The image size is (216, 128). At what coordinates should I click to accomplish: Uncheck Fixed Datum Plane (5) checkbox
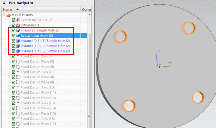pyautogui.click(x=13, y=62)
